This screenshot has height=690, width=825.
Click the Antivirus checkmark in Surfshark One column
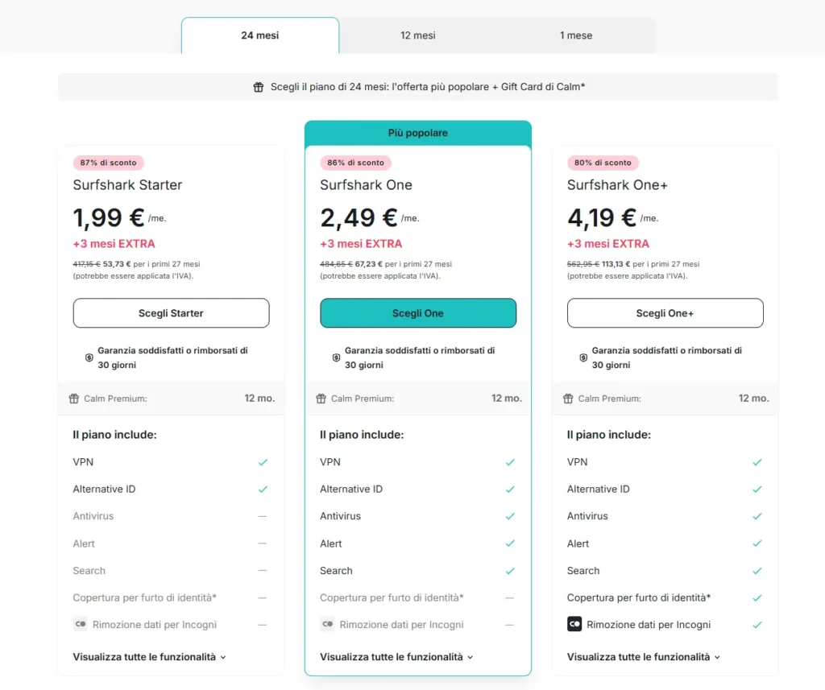[510, 516]
